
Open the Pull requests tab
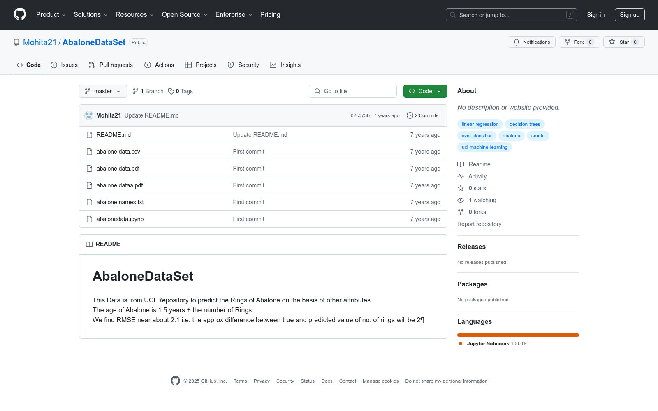click(111, 65)
